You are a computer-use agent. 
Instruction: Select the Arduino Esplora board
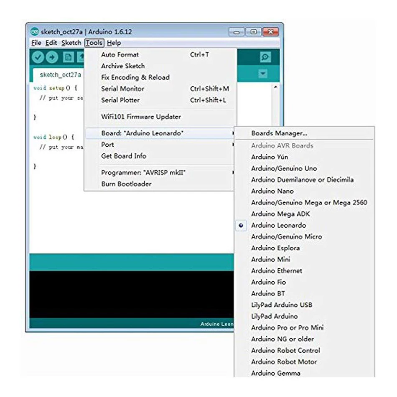(x=304, y=248)
